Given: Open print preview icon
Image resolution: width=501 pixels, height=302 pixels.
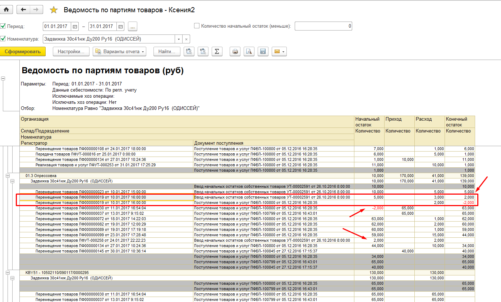Looking at the screenshot, I should point(249,52).
